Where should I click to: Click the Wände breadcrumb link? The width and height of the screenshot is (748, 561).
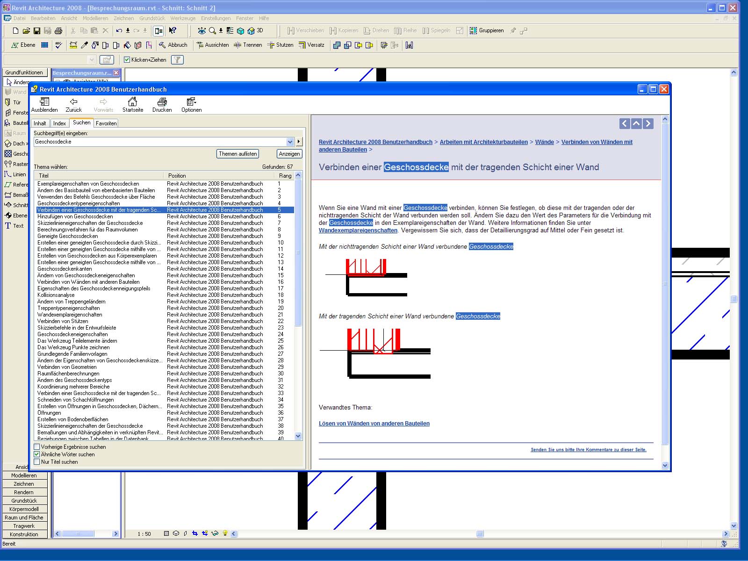[544, 142]
